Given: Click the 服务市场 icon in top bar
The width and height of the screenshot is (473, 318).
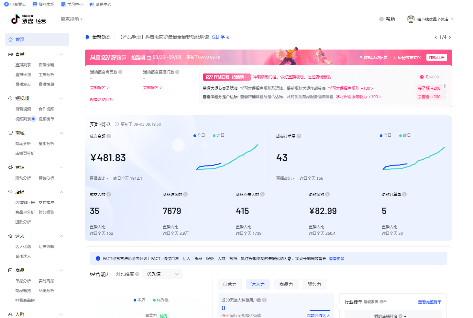Looking at the screenshot, I should (x=35, y=5).
